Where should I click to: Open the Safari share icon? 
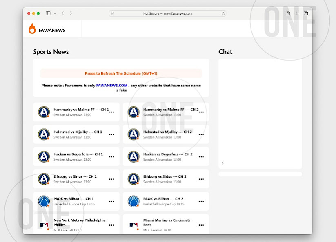[x=288, y=13]
